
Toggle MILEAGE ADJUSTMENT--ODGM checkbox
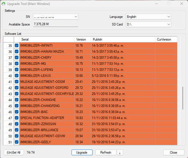[x=17, y=81]
